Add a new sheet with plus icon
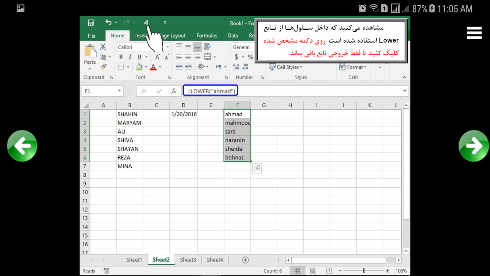Image resolution: width=490 pixels, height=276 pixels. (x=245, y=260)
